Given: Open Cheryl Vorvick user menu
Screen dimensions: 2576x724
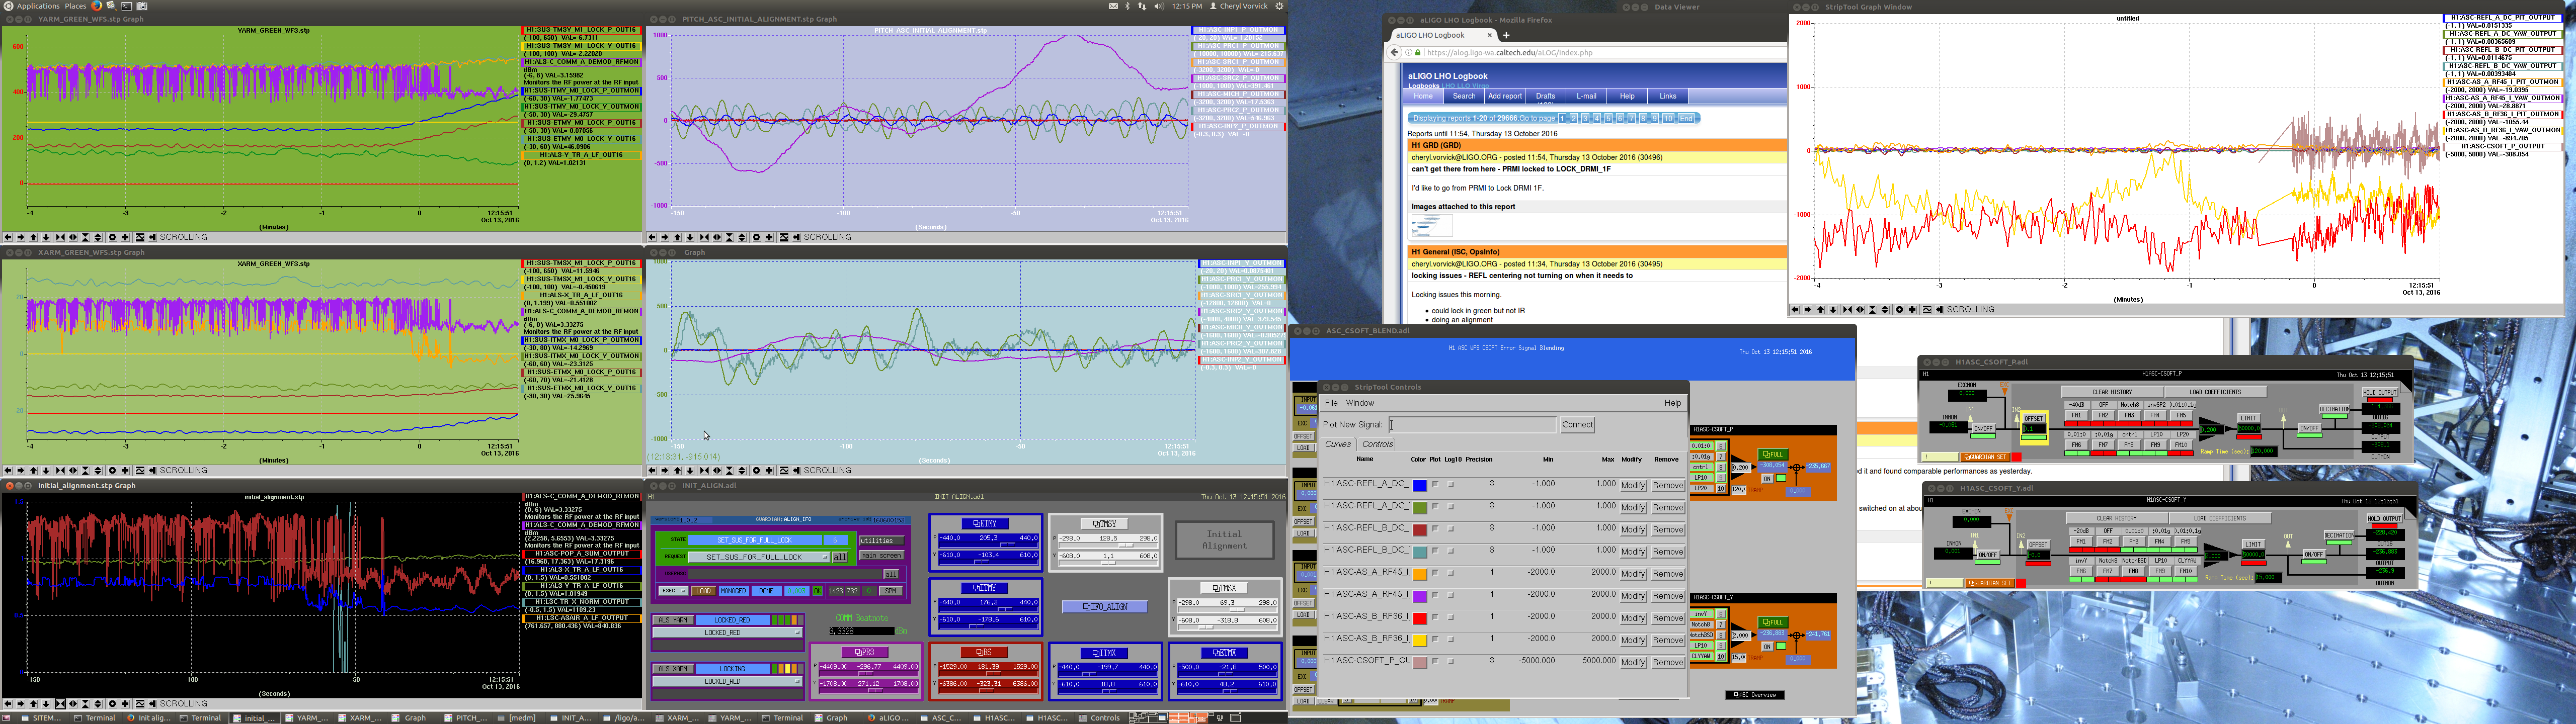Looking at the screenshot, I should tap(1238, 6).
